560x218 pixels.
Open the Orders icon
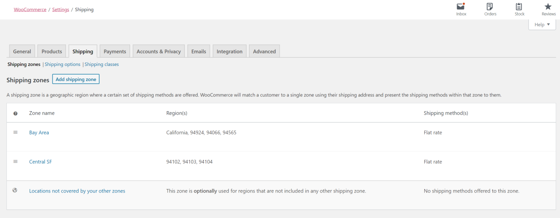pos(490,7)
